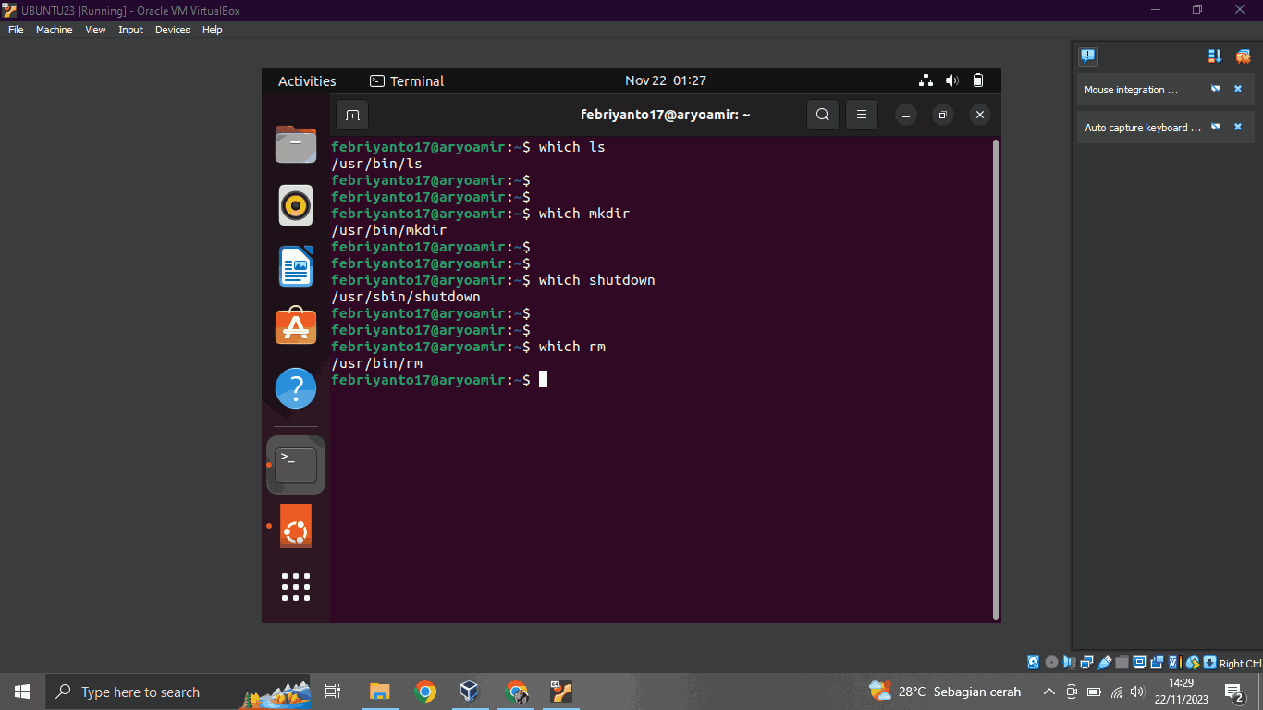The width and height of the screenshot is (1263, 710).
Task: Click the hard disk activity status icon
Action: pyautogui.click(x=1033, y=662)
